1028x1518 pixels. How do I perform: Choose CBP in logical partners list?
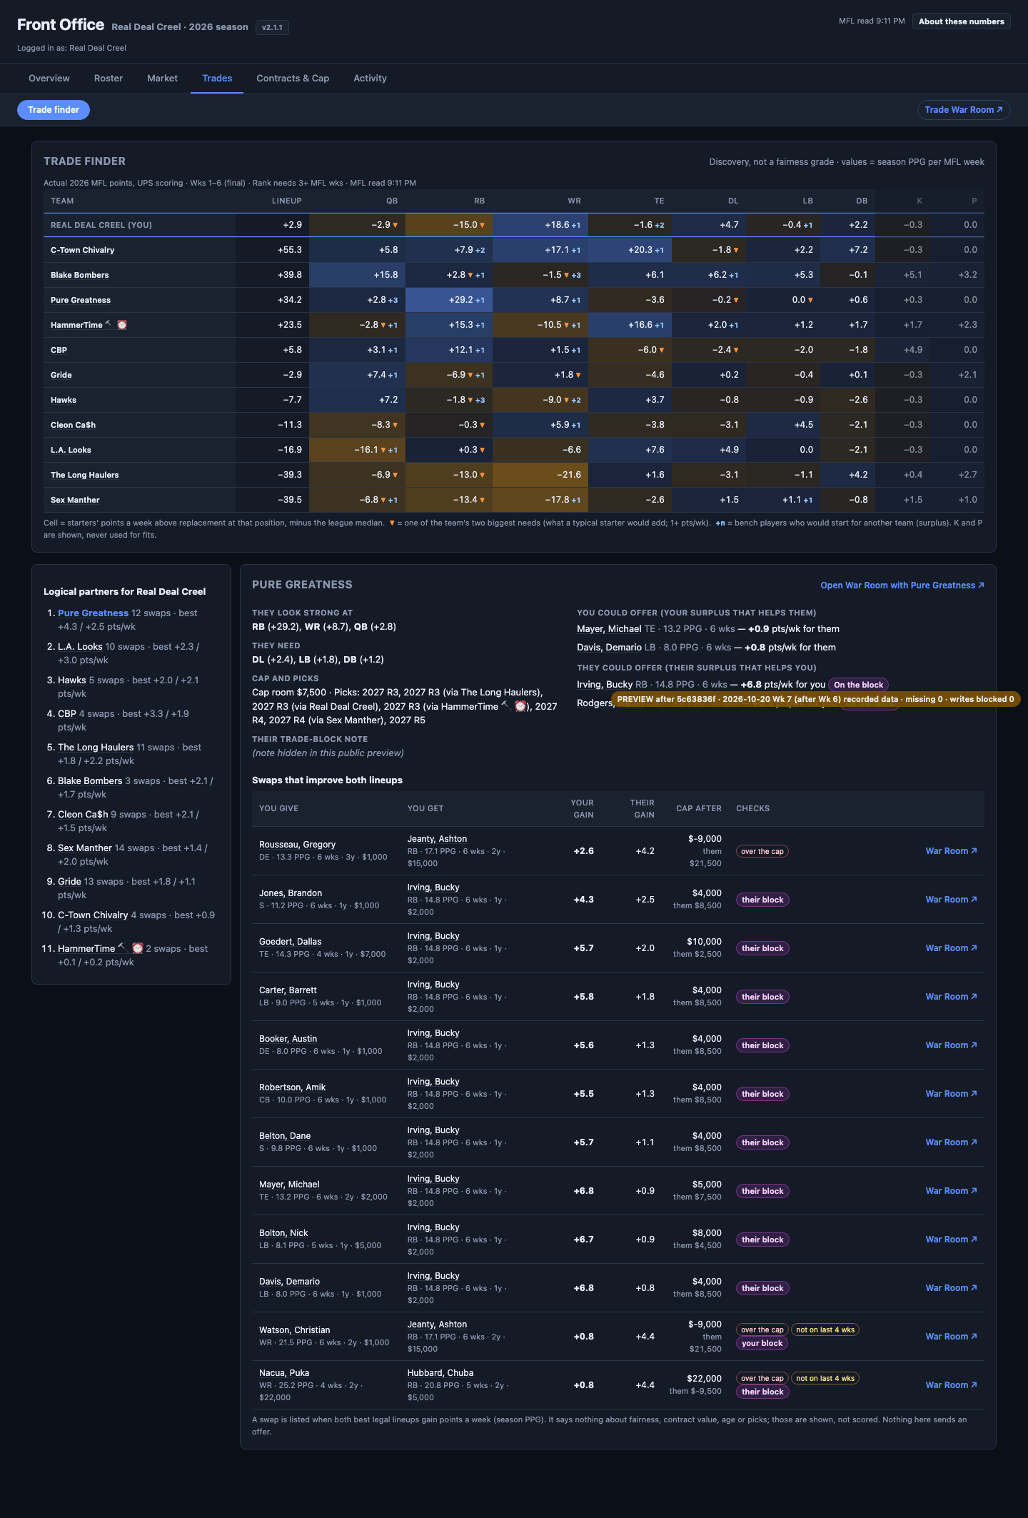[67, 714]
